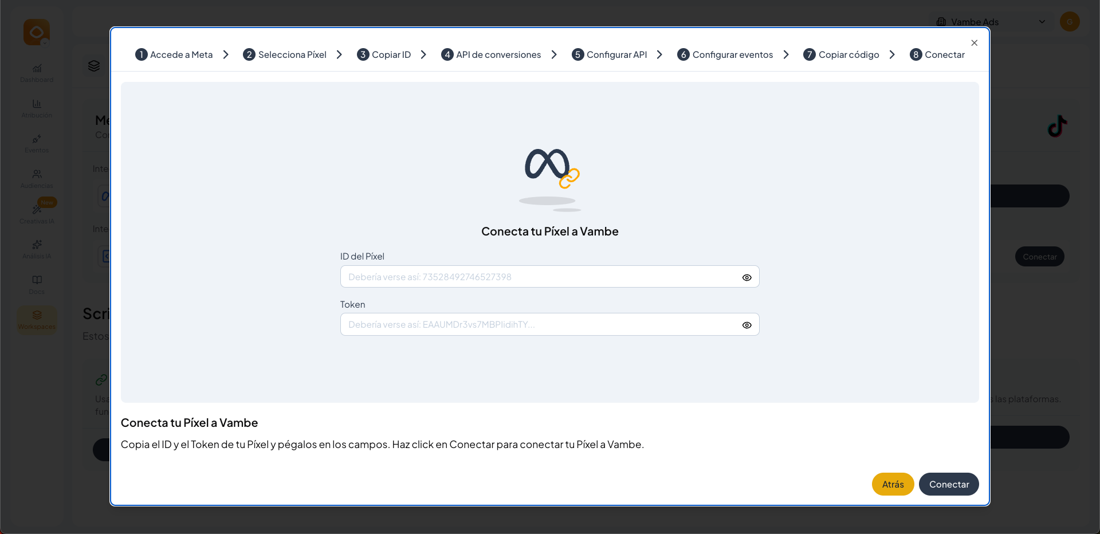Image resolution: width=1100 pixels, height=534 pixels.
Task: Toggle Token field visibility eye icon
Action: coord(747,325)
